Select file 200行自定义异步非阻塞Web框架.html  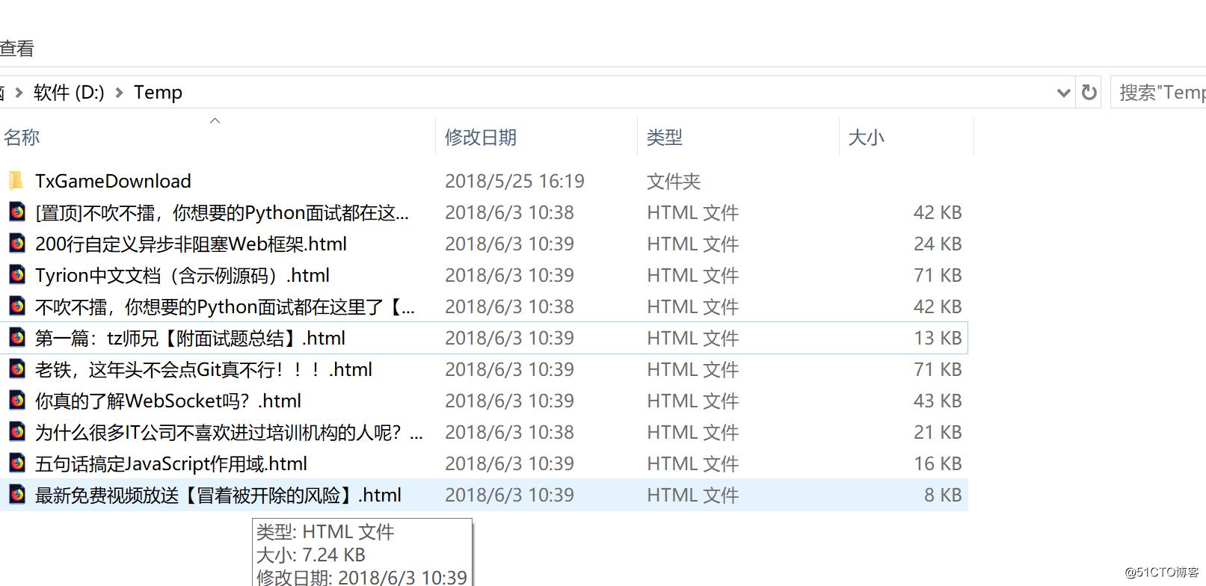coord(191,244)
